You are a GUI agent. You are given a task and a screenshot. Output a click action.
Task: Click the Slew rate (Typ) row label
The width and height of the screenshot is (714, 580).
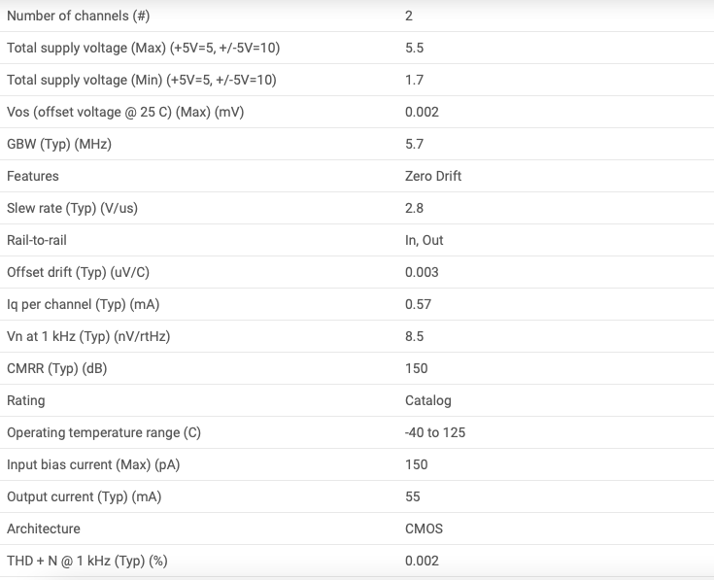click(x=72, y=209)
